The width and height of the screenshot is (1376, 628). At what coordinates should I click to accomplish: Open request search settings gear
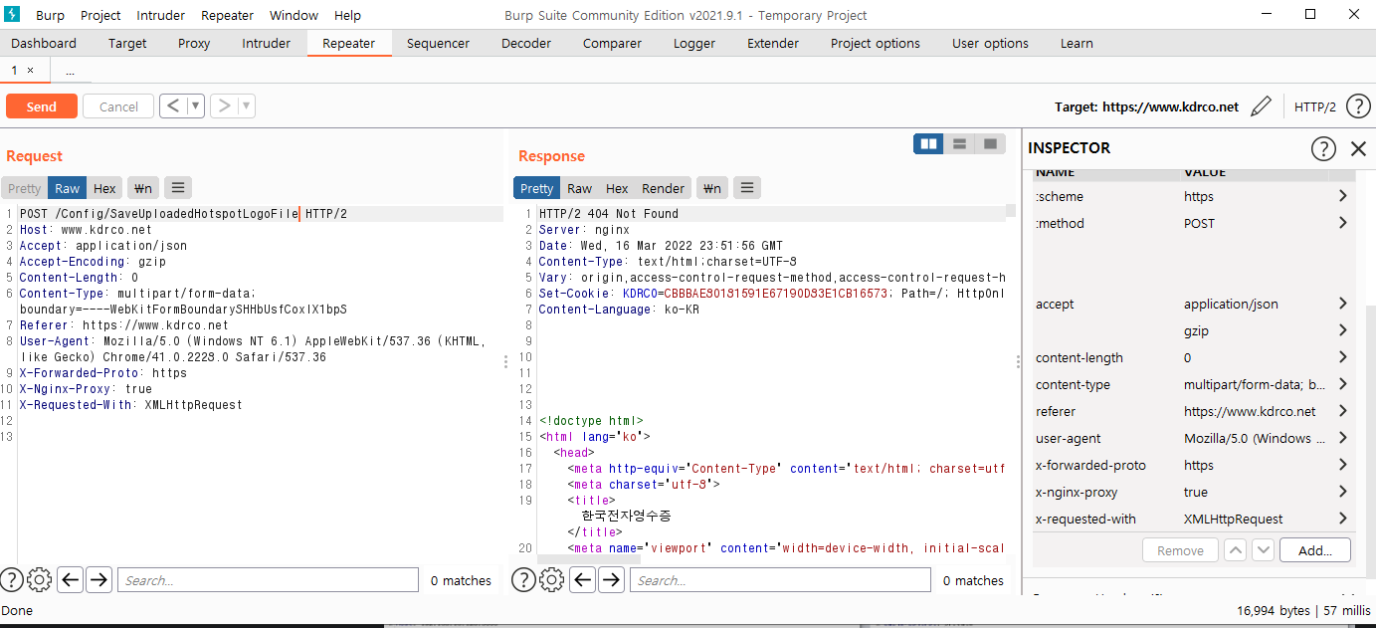coord(39,579)
